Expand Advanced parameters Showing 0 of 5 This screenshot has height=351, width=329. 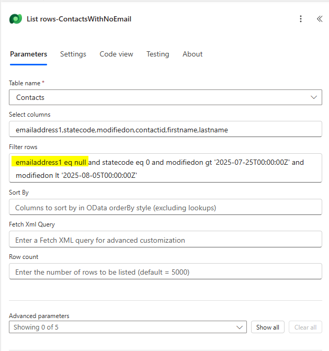click(128, 327)
